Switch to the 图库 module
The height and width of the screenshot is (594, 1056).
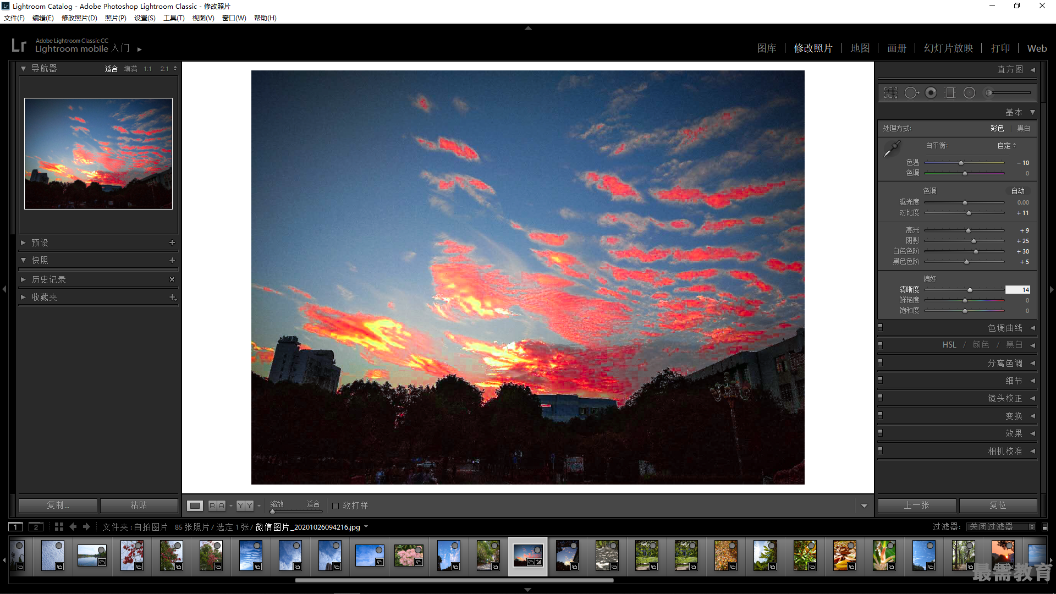[767, 48]
